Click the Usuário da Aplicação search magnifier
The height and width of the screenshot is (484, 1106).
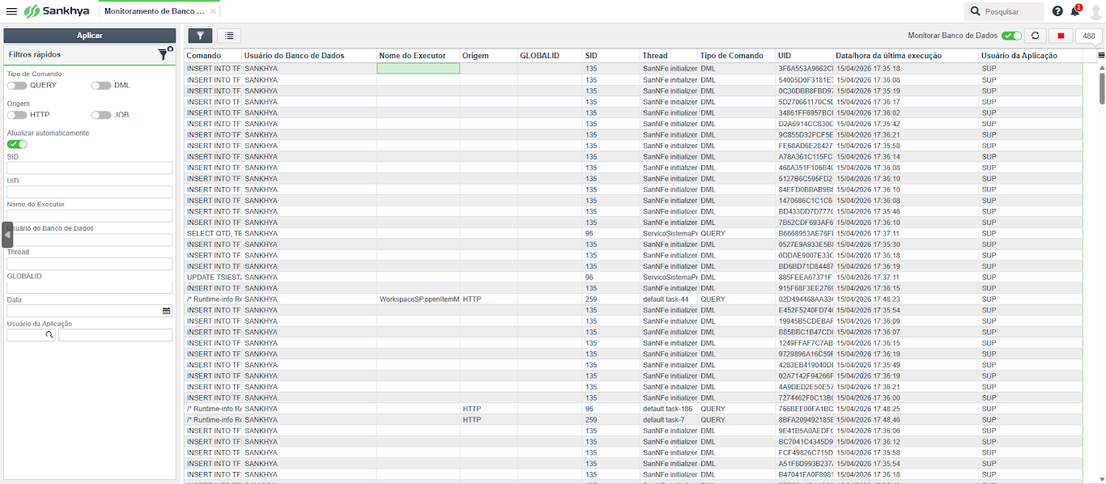[49, 334]
